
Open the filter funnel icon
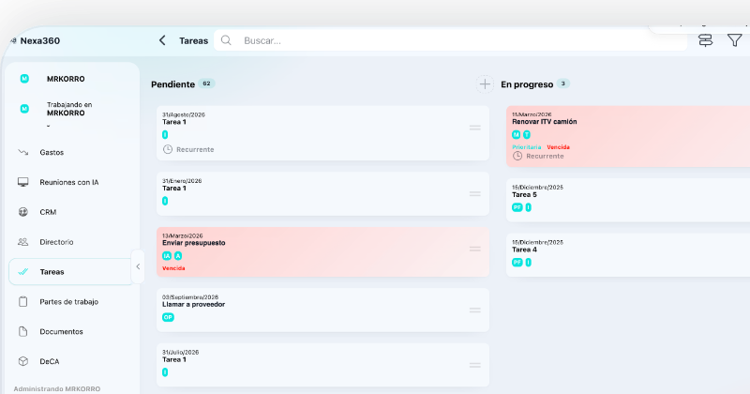[734, 40]
